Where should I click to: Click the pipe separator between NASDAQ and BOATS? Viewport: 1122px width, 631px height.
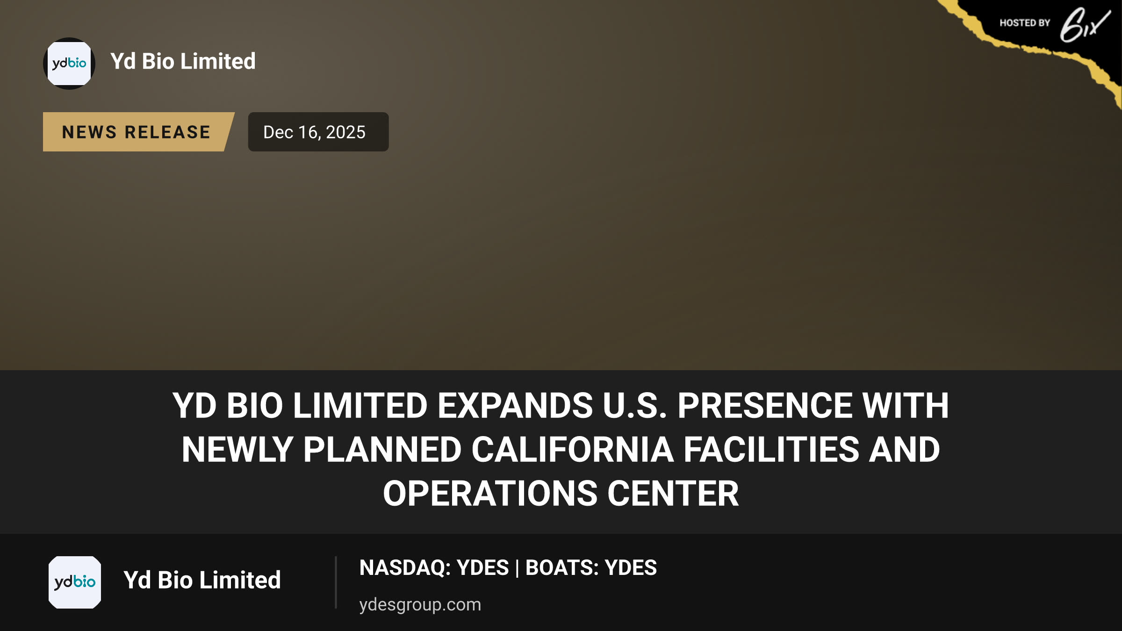pos(517,568)
